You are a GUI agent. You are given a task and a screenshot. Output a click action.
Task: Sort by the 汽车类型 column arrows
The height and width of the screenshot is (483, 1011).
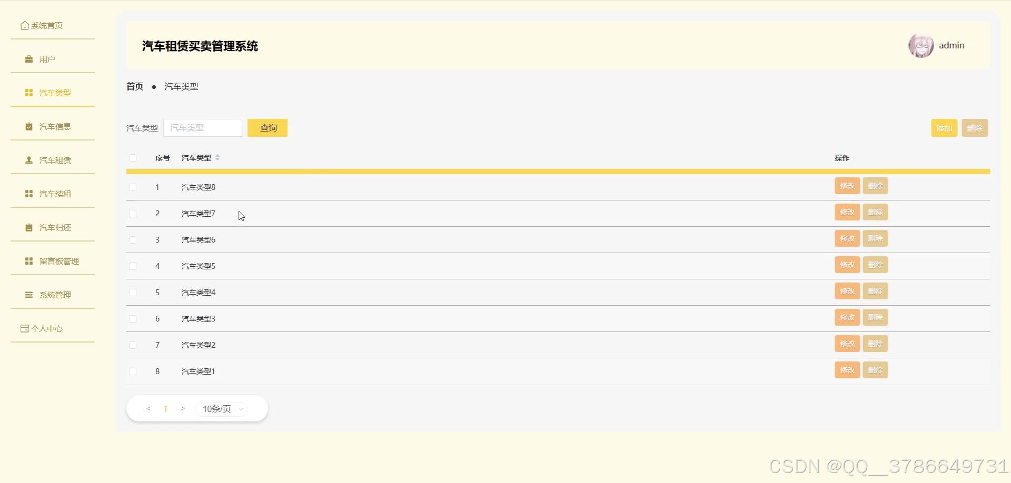tap(217, 157)
